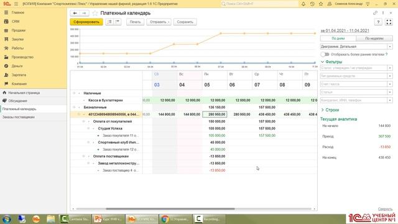
Task: Open the main menu hamburger icon
Action: [16, 4]
